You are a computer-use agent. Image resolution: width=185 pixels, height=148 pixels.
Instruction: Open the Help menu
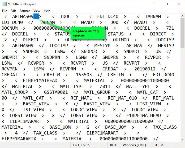click(47, 11)
